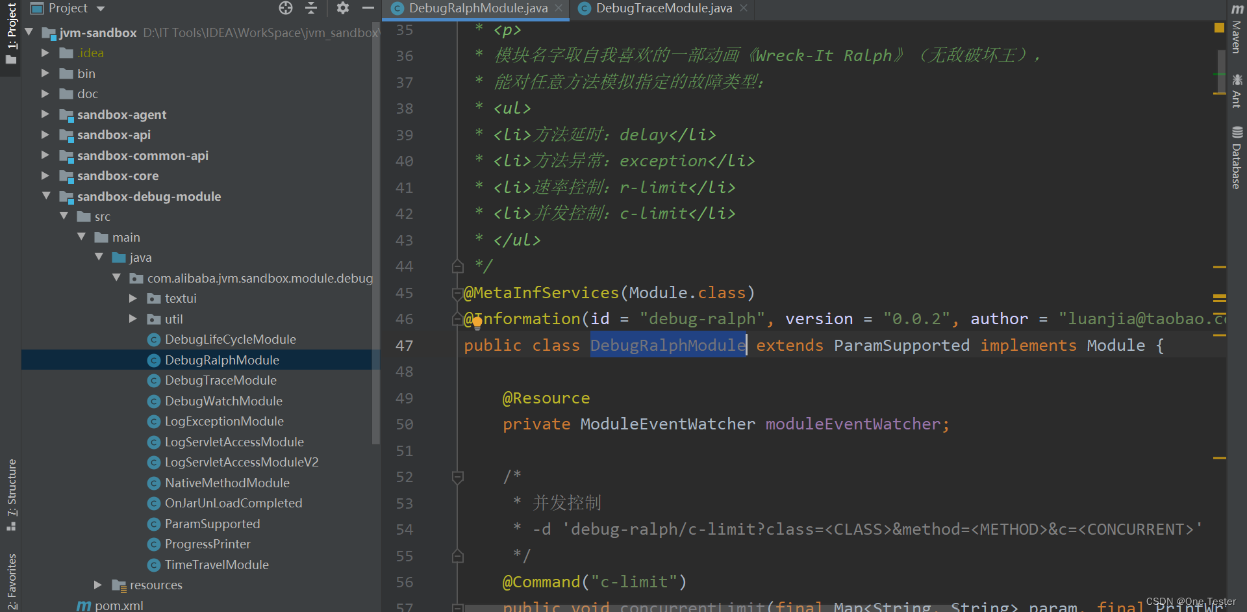This screenshot has width=1247, height=612.
Task: Expand the sandbox-agent module
Action: pos(45,114)
